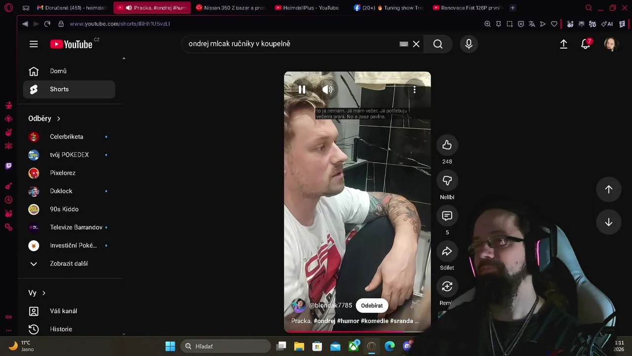Open the Investiční Poké... subscription
Viewport: 632px width, 356px height.
(x=69, y=246)
